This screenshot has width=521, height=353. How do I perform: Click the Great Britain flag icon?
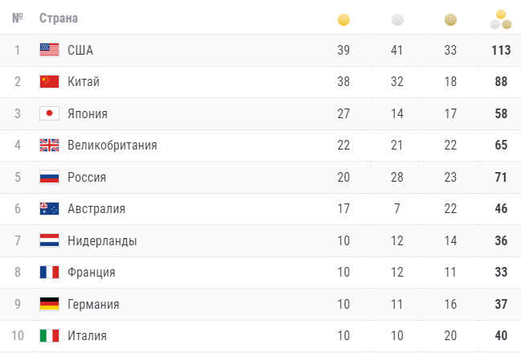50,146
